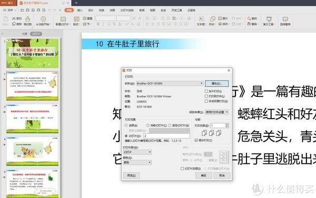Select the Slides (幻灯片) range radio button
Screen dimensions: 316x198
126,136
